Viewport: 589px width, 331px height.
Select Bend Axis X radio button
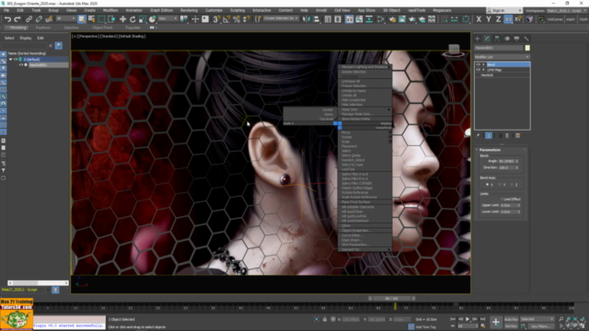(488, 185)
